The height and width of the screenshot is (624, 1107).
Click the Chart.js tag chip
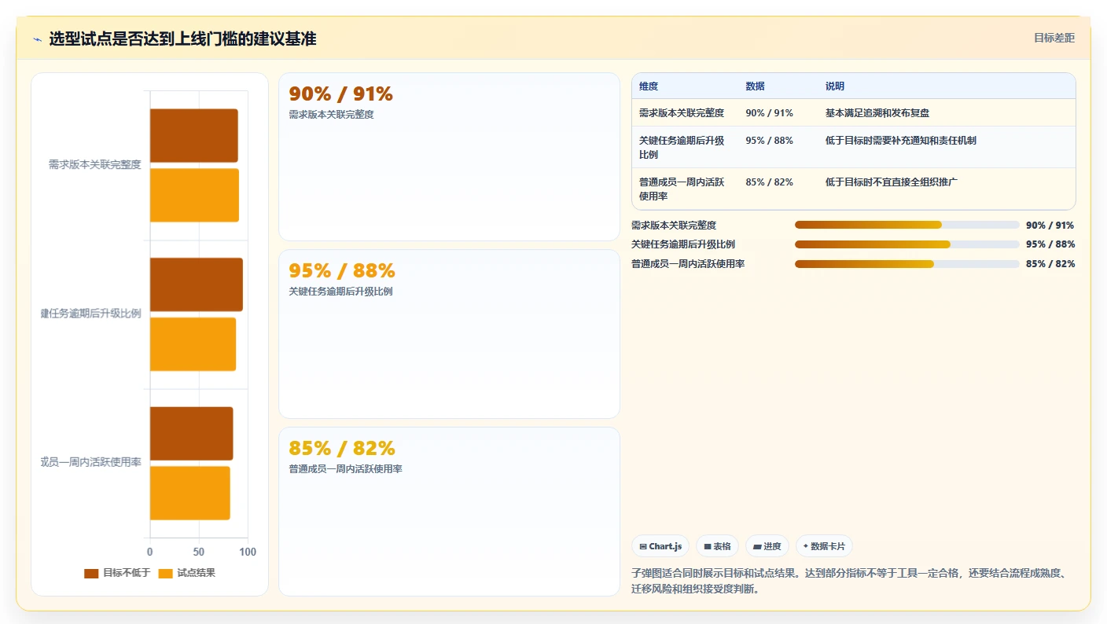660,546
